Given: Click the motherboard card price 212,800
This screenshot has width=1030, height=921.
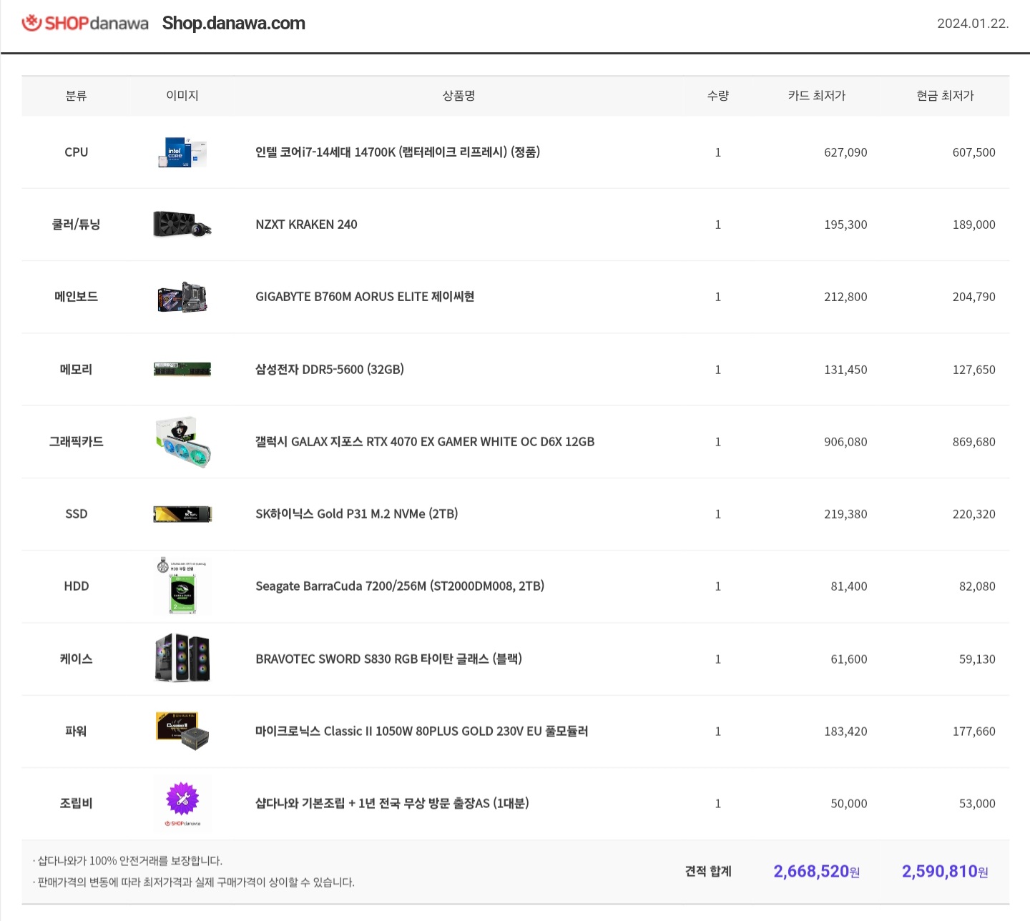Looking at the screenshot, I should [x=845, y=297].
